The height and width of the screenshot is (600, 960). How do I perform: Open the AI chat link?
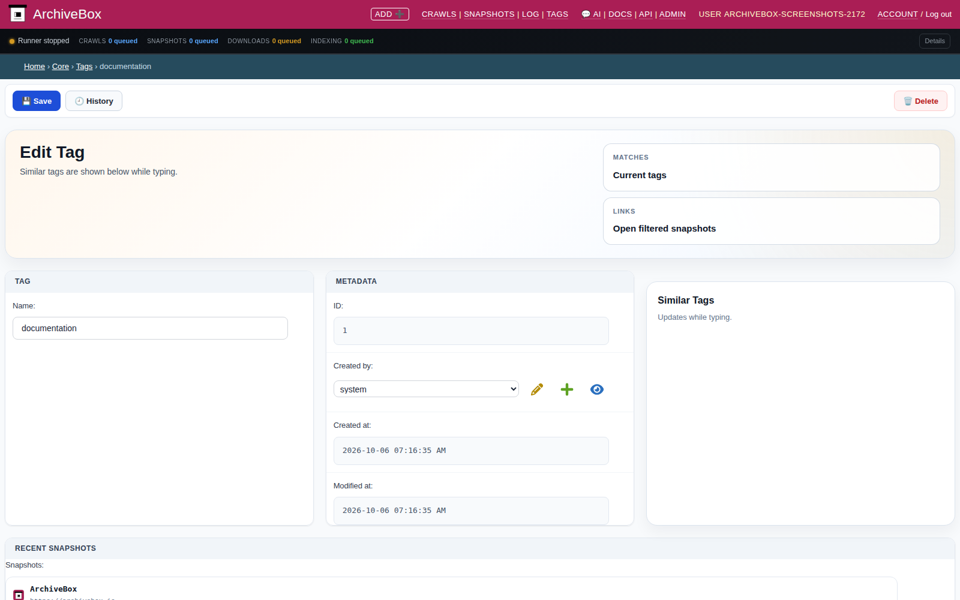click(591, 14)
